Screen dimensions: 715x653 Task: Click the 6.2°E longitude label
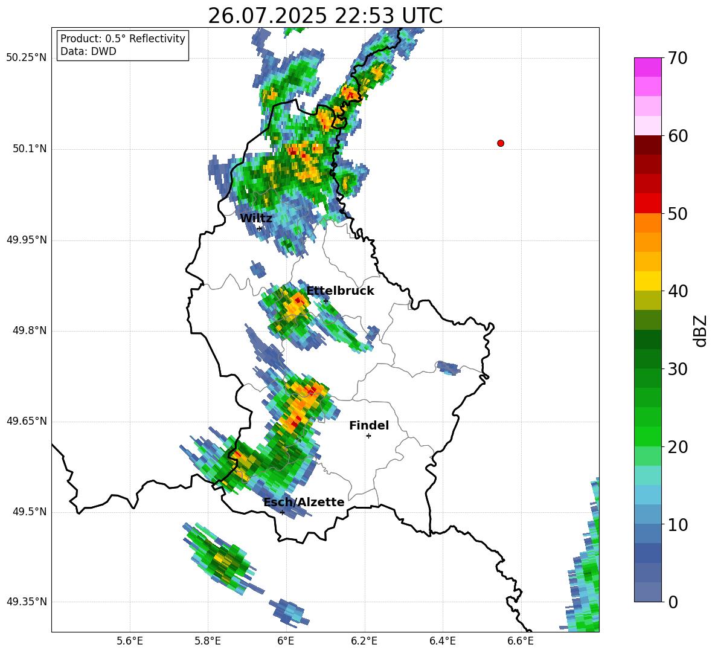pyautogui.click(x=364, y=641)
